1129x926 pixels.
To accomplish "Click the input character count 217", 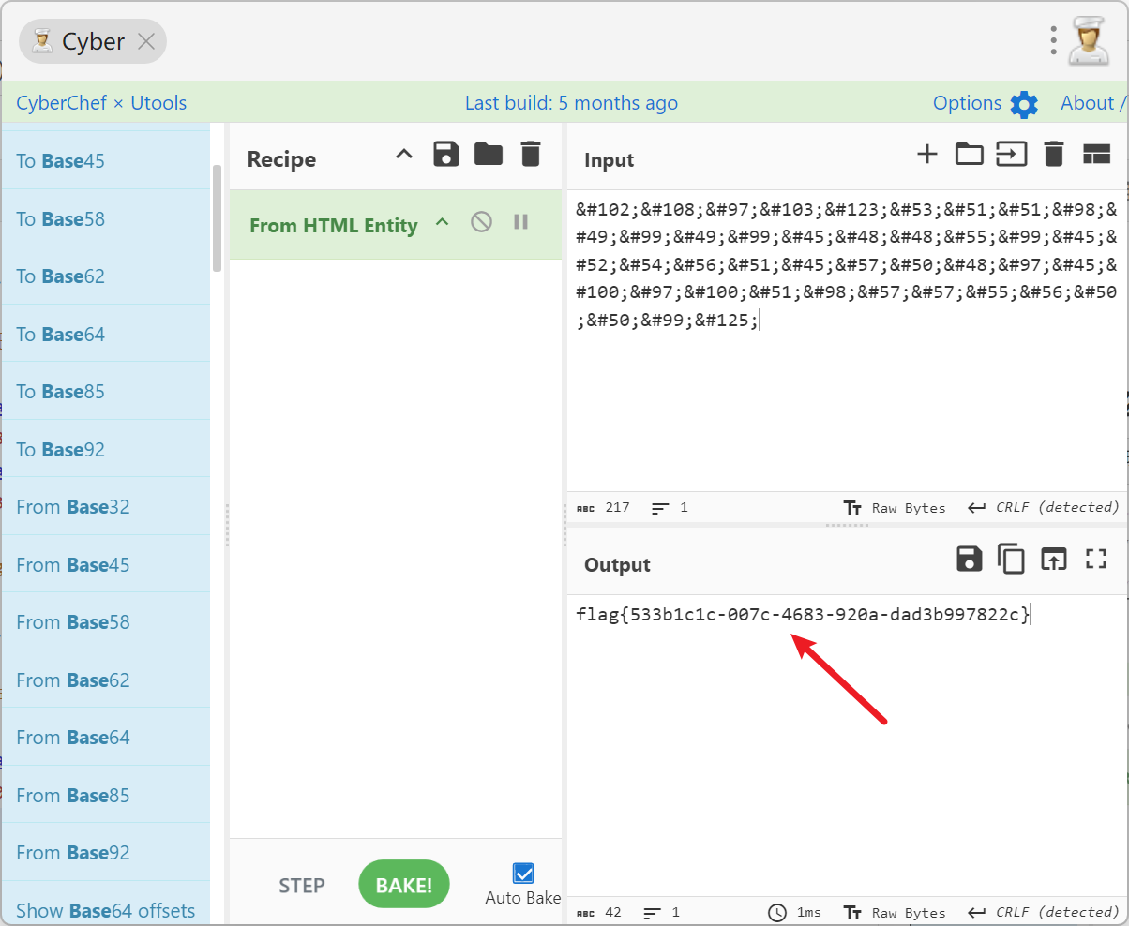I will point(603,508).
